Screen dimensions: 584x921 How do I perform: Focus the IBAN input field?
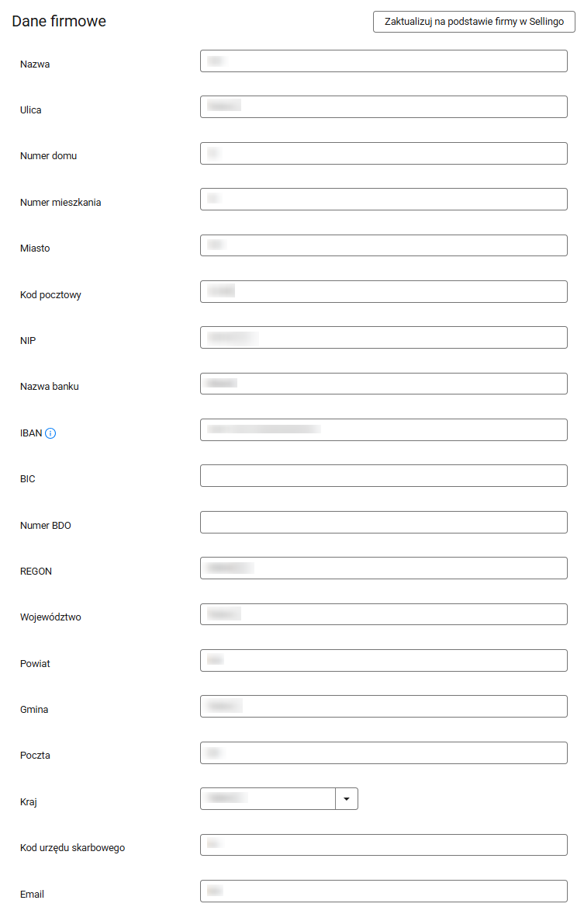[x=383, y=430]
